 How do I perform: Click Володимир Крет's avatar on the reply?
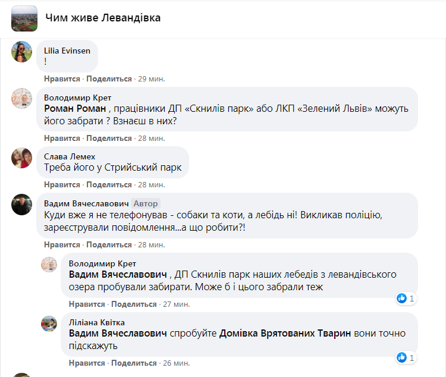tap(49, 264)
